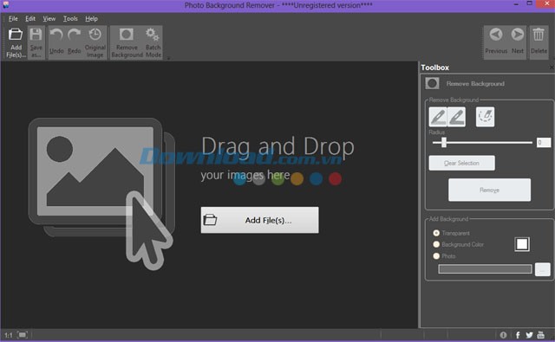Click the toolbar overflow arrow

pos(168,58)
